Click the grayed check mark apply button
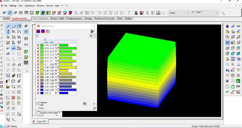 point(94,104)
